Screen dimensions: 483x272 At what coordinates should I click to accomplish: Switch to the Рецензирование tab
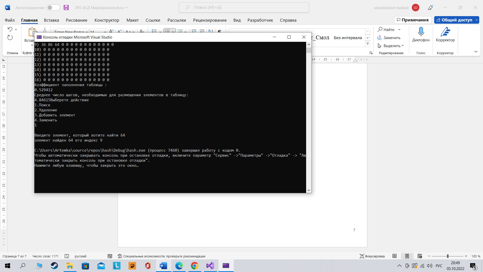click(210, 20)
